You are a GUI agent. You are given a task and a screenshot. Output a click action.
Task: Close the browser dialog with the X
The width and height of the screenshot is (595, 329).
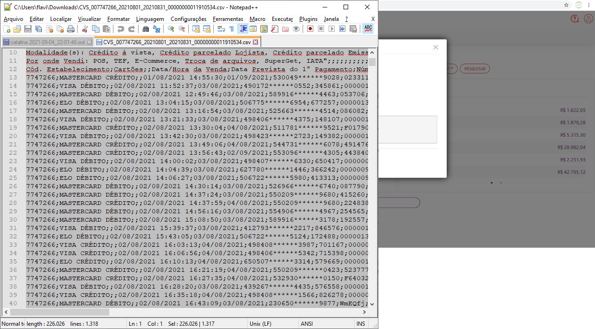pyautogui.click(x=436, y=47)
